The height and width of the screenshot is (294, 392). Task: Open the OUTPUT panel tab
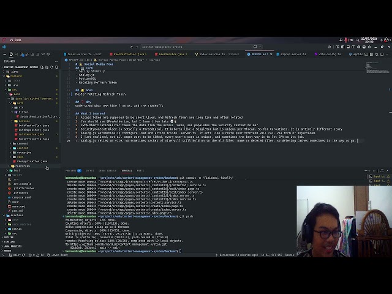pos(90,171)
